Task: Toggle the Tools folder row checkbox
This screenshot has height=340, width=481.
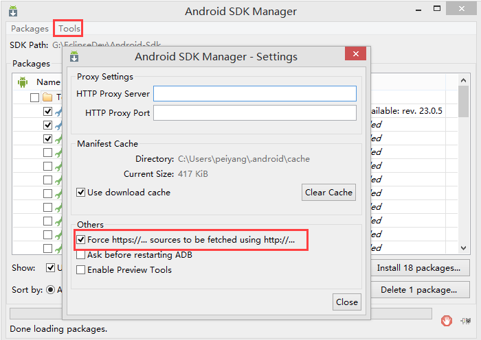Action: [34, 97]
